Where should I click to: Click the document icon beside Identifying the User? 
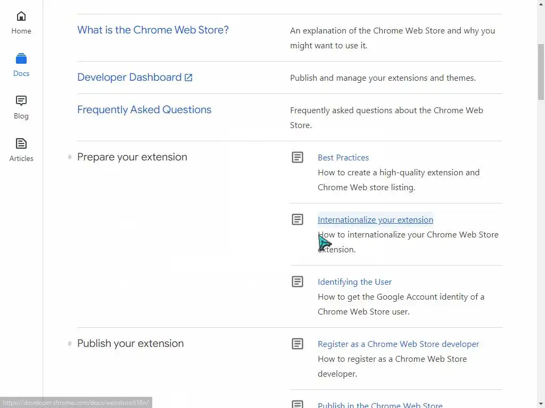click(298, 282)
